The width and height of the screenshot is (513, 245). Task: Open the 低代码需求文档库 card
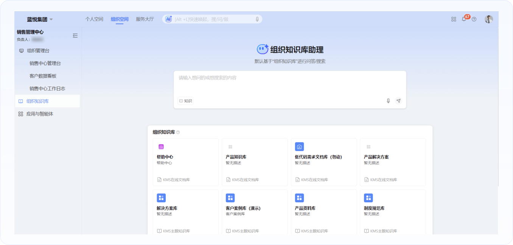click(323, 162)
